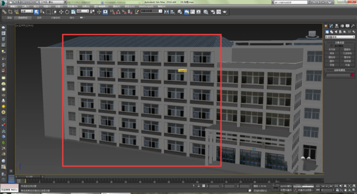
Task: Toggle the 3D Snaps button
Action: 112,12
